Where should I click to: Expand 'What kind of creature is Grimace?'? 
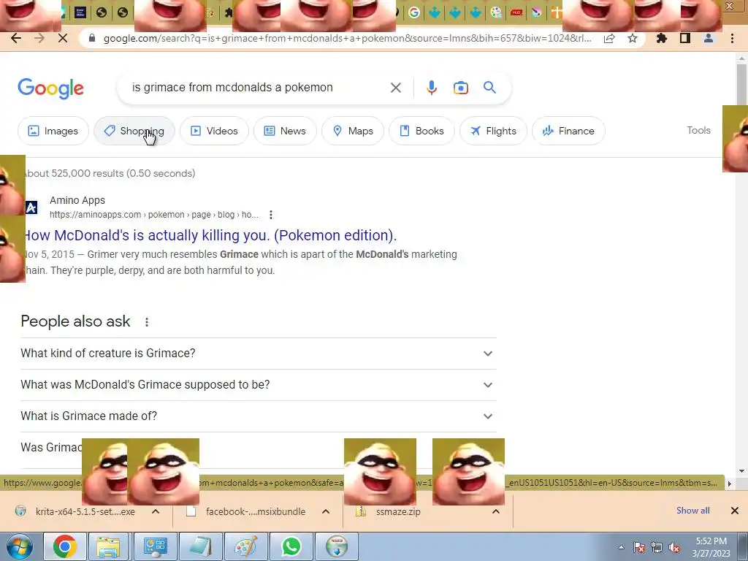tap(258, 354)
